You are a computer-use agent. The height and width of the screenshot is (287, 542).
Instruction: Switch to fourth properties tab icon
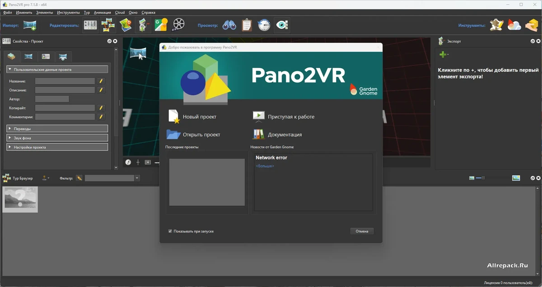click(63, 57)
